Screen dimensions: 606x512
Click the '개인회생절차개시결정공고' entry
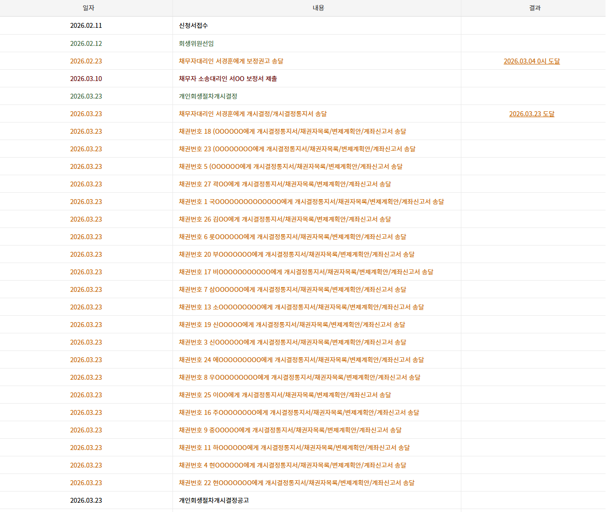[x=214, y=500]
